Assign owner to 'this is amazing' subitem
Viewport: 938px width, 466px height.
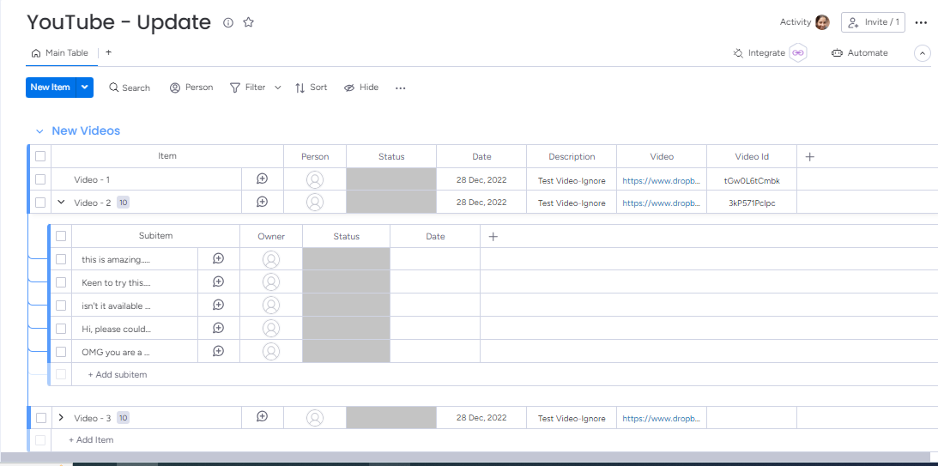point(271,259)
